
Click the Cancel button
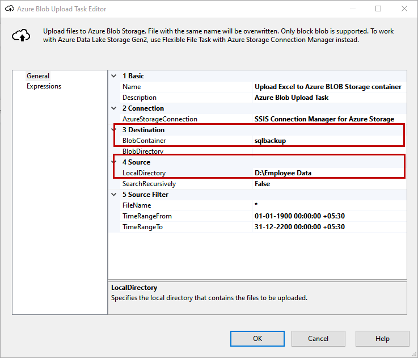pos(318,339)
